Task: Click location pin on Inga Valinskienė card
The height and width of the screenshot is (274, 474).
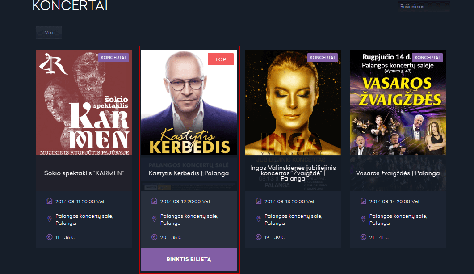Action: tap(259, 219)
